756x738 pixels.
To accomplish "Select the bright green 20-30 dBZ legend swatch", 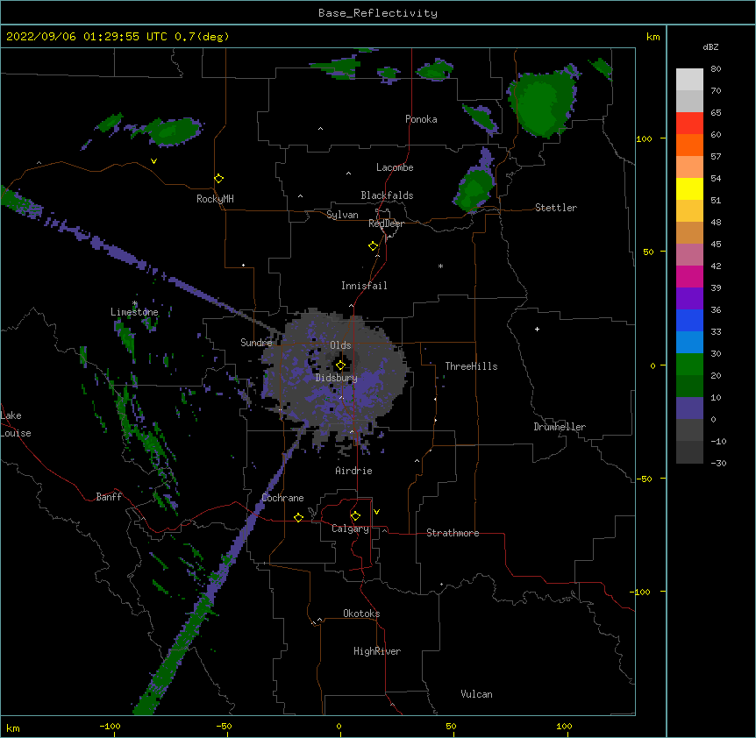I will click(689, 365).
